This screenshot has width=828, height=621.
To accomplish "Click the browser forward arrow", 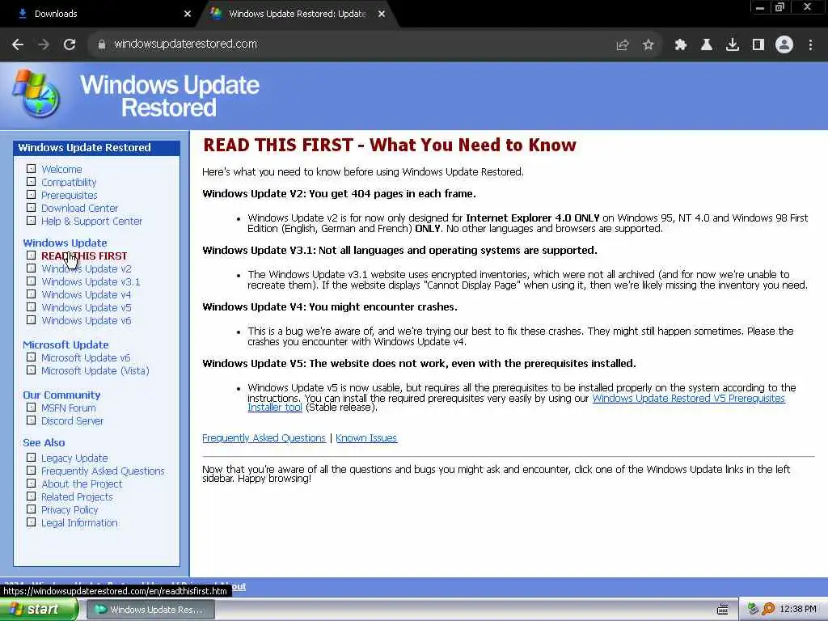I will pyautogui.click(x=44, y=44).
